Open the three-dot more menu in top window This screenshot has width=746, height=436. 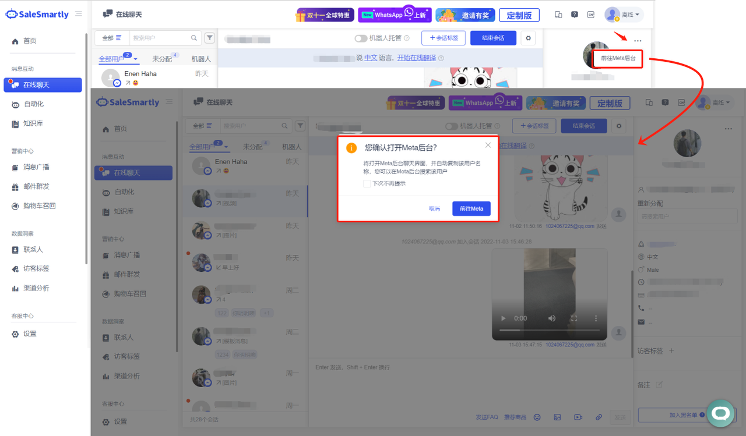[x=638, y=41]
